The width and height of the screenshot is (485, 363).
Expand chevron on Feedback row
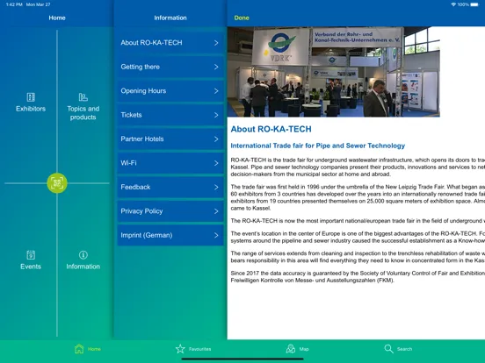[216, 188]
